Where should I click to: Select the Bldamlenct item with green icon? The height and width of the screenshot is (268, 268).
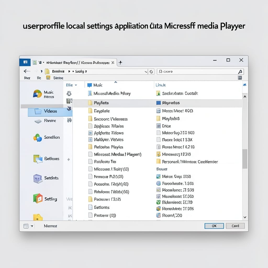pos(174,202)
